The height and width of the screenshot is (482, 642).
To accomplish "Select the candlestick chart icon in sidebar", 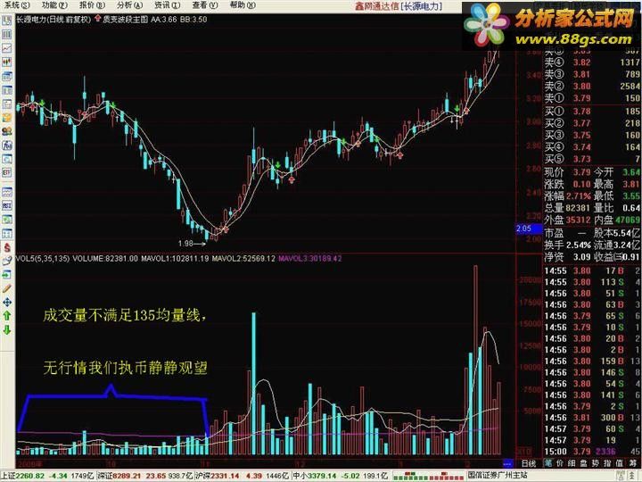I will [x=7, y=62].
